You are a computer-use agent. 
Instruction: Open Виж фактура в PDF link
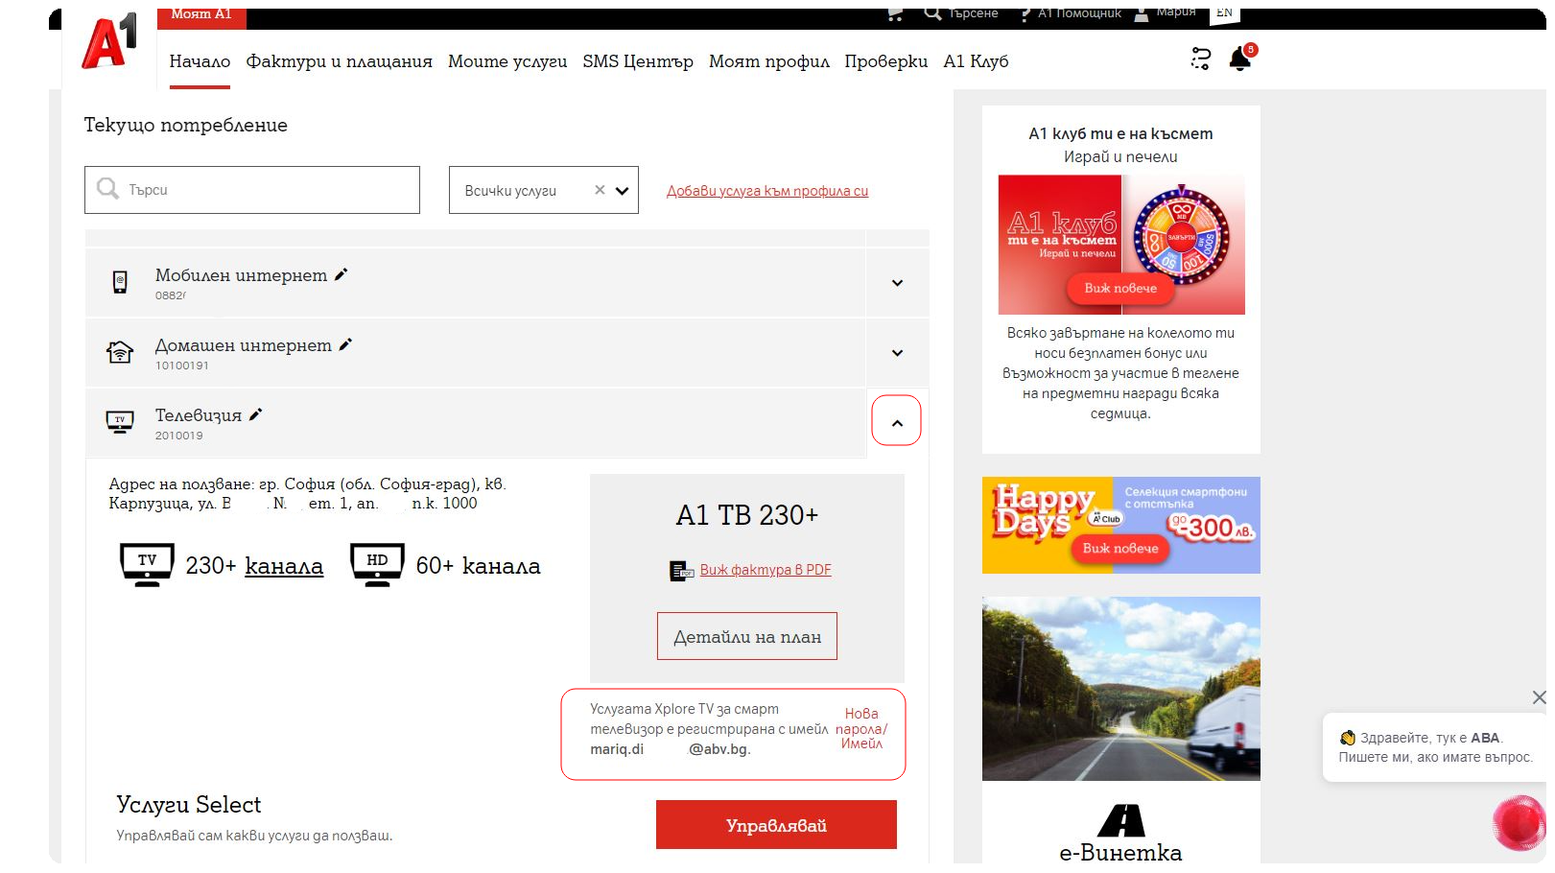pos(766,570)
